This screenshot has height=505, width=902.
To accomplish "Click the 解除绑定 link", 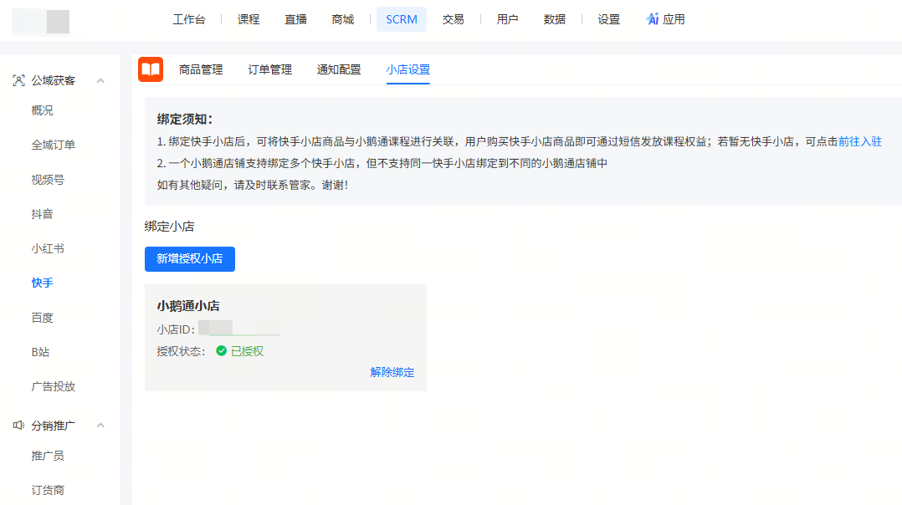I will [392, 372].
